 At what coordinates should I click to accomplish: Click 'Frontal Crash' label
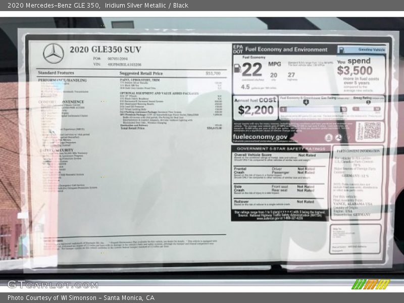(x=240, y=171)
